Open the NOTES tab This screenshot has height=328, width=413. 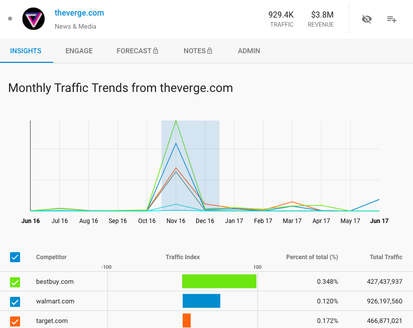(195, 51)
